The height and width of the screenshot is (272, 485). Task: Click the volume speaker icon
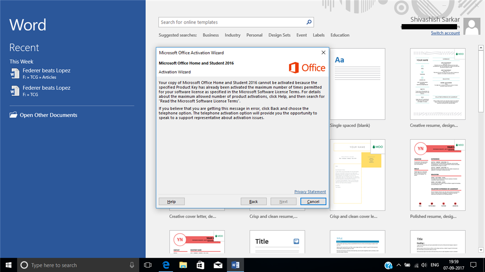(x=424, y=265)
